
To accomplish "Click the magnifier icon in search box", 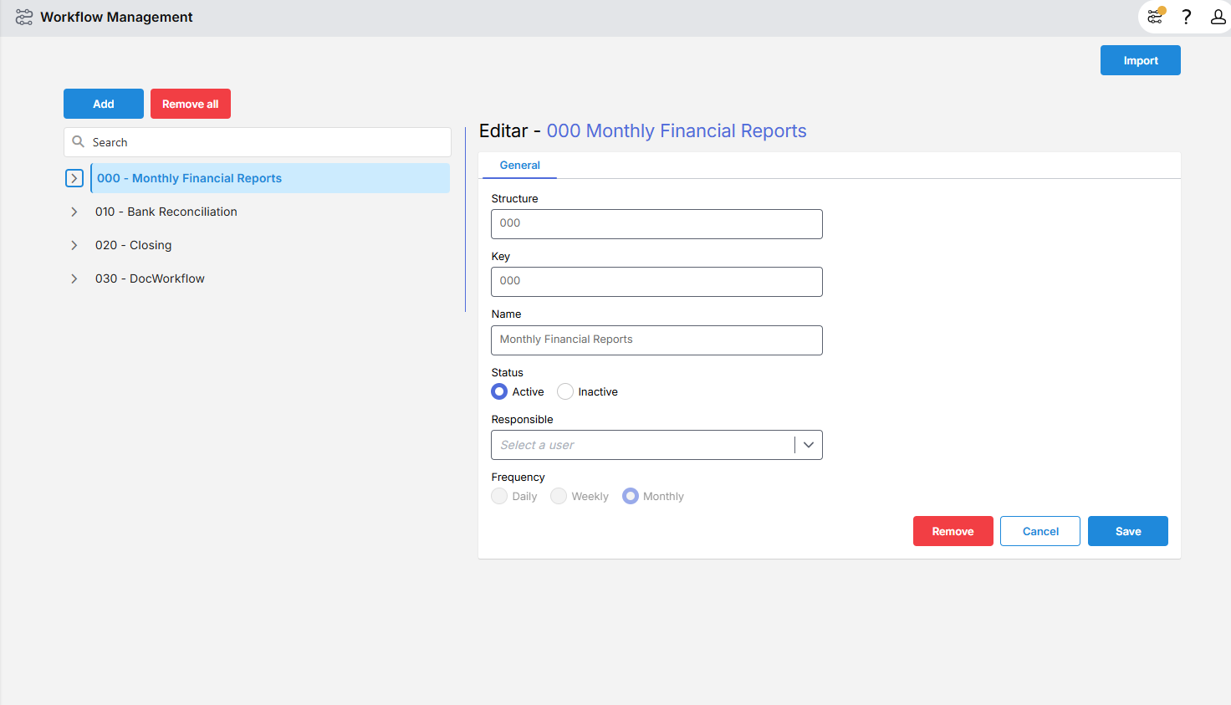I will pos(79,142).
